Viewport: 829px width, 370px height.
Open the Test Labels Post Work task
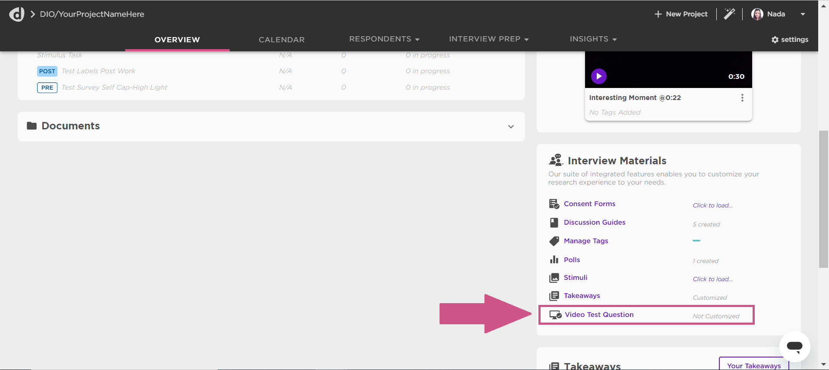[x=98, y=71]
